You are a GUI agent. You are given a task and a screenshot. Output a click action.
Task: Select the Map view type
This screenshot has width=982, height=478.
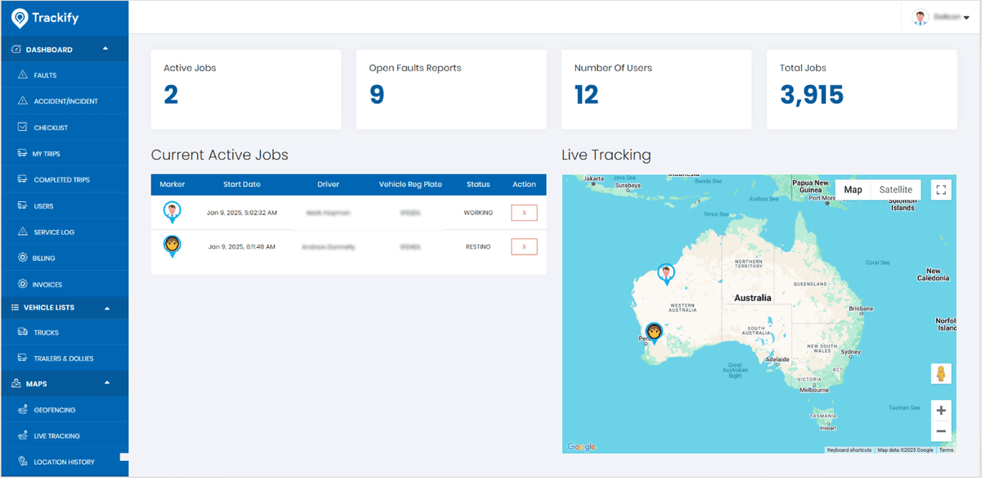(x=853, y=190)
